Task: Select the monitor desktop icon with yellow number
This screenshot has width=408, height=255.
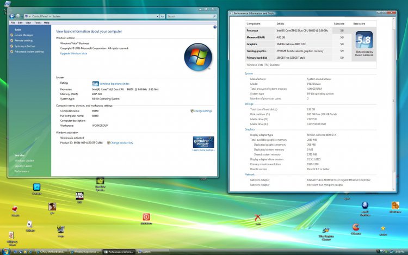Action: [x=60, y=231]
